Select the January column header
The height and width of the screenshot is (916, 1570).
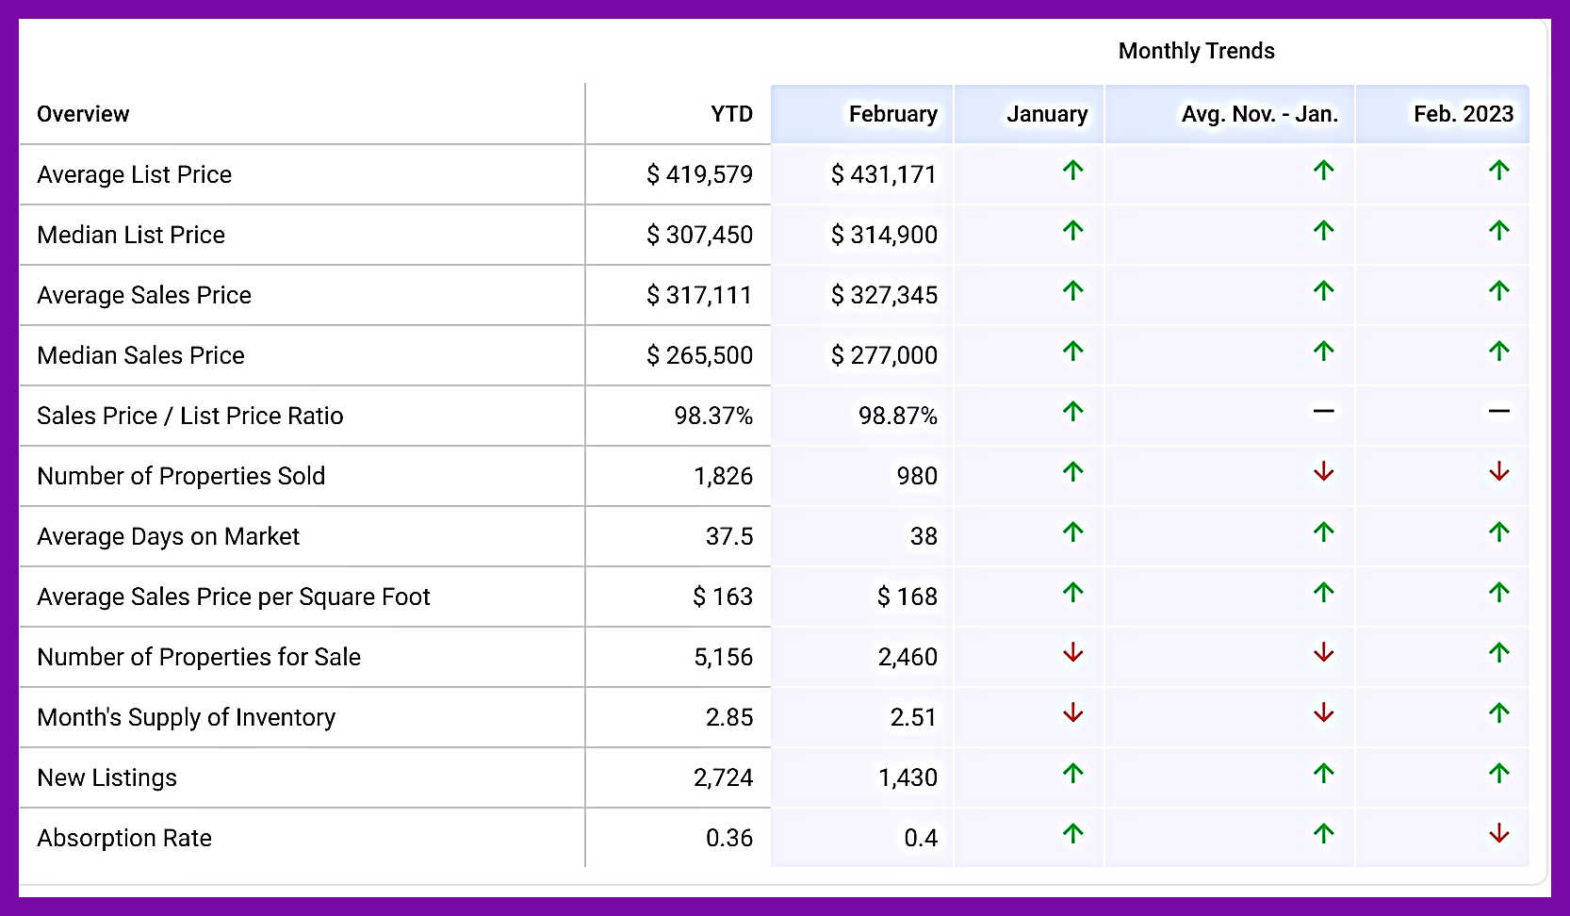pos(1046,114)
